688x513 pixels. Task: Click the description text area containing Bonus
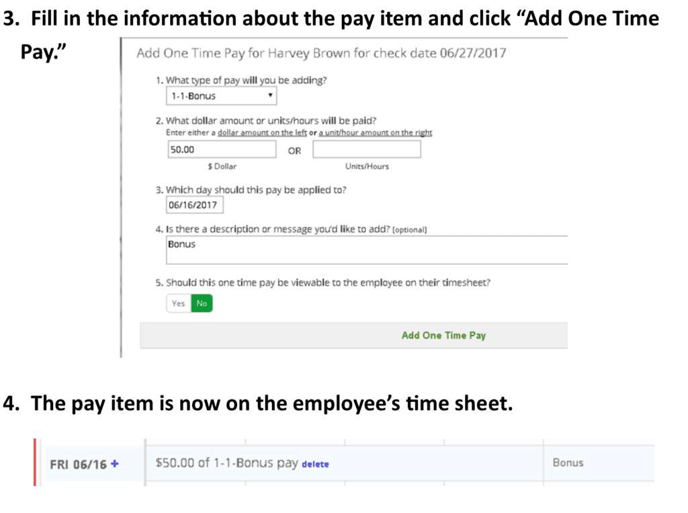coord(367,250)
